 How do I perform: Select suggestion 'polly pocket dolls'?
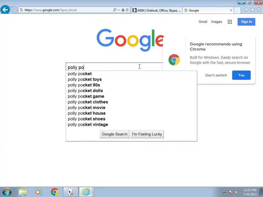(x=131, y=91)
